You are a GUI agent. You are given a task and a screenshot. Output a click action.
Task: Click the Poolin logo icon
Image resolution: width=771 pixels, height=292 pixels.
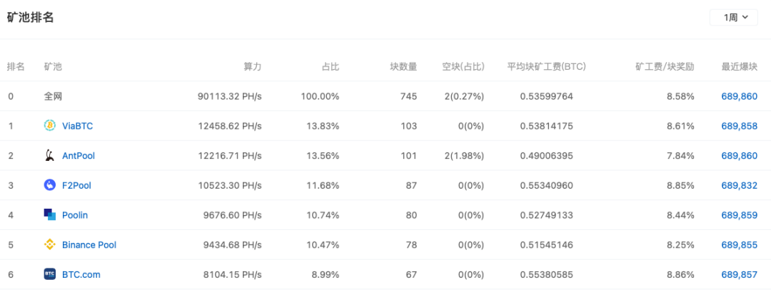[50, 215]
